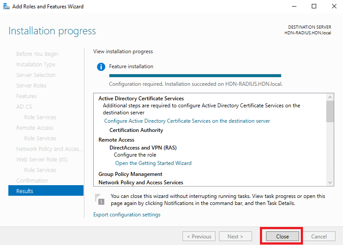Screen dimensions: 343x245
Task: Click Remote Access heading in results list
Action: [117, 140]
